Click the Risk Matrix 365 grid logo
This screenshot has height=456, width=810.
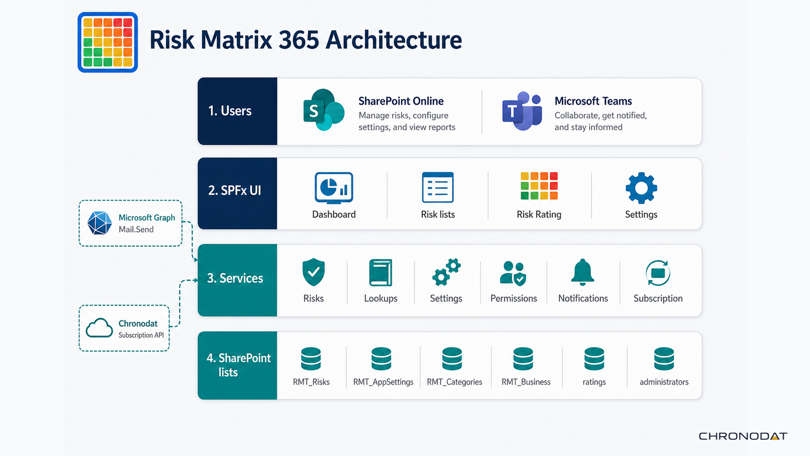click(x=108, y=43)
